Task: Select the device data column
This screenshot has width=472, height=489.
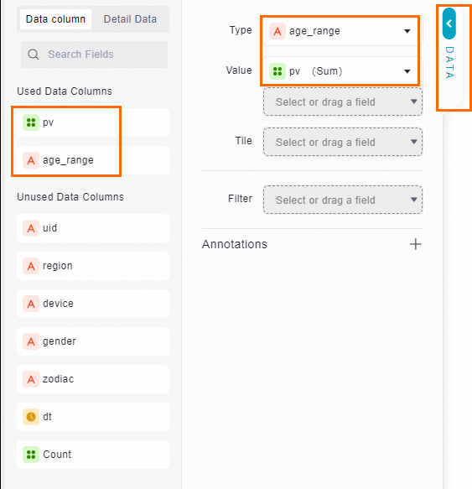Action: (x=93, y=304)
